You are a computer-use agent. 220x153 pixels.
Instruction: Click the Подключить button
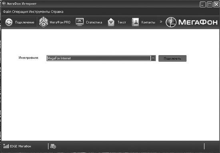pos(172,58)
